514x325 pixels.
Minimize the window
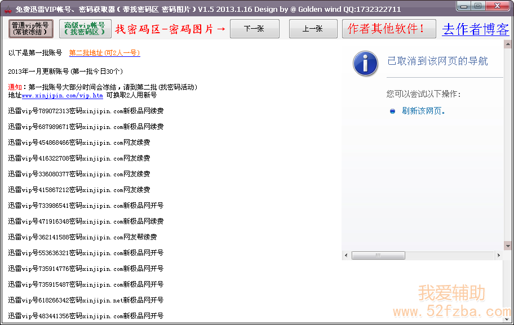pos(464,6)
